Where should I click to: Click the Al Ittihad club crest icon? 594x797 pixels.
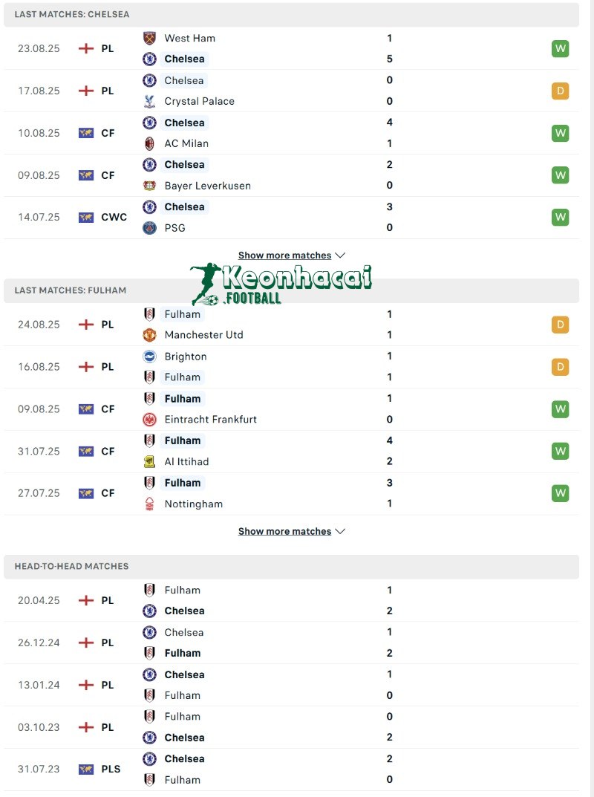coord(149,462)
